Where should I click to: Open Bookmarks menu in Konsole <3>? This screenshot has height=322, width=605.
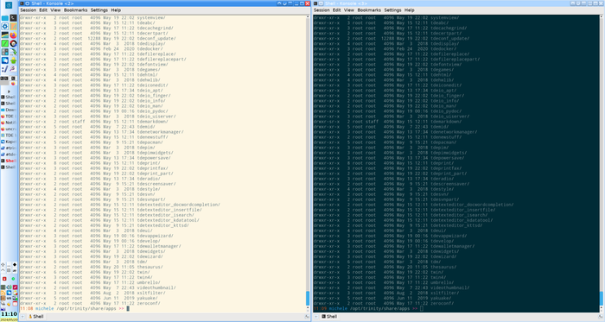(369, 10)
